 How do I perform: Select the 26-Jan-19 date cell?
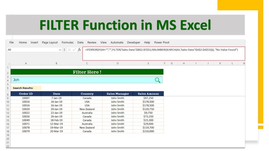(56, 117)
